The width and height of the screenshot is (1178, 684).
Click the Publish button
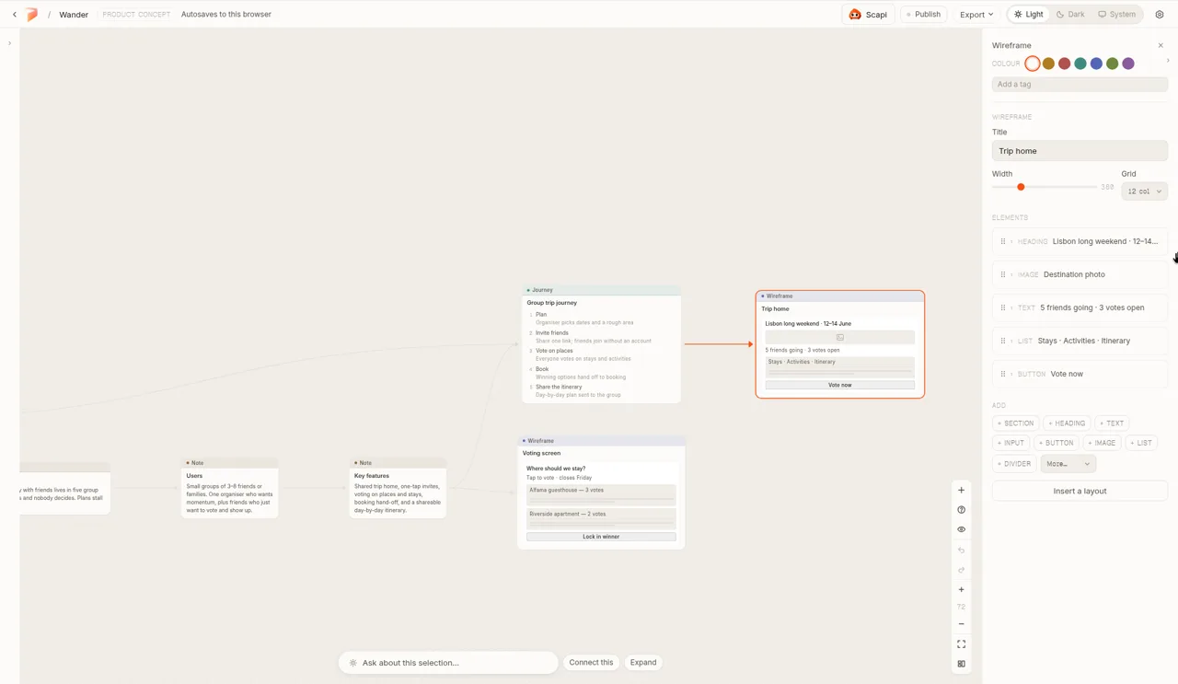click(923, 15)
